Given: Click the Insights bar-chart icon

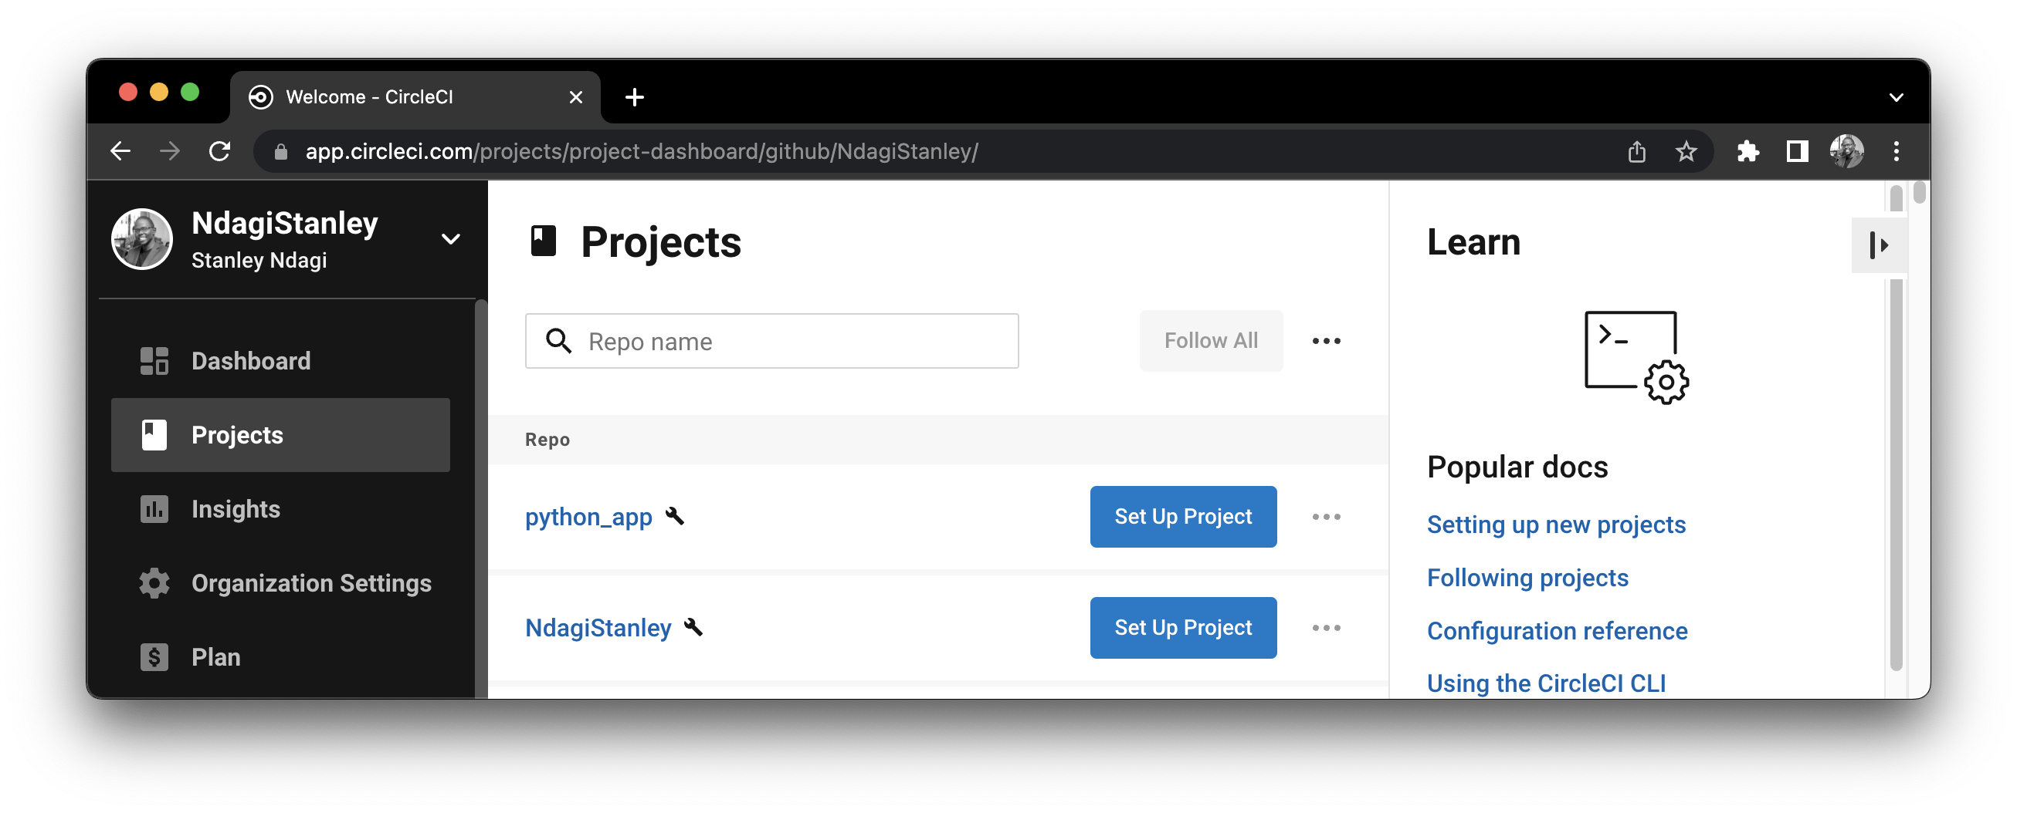Looking at the screenshot, I should click(x=154, y=508).
